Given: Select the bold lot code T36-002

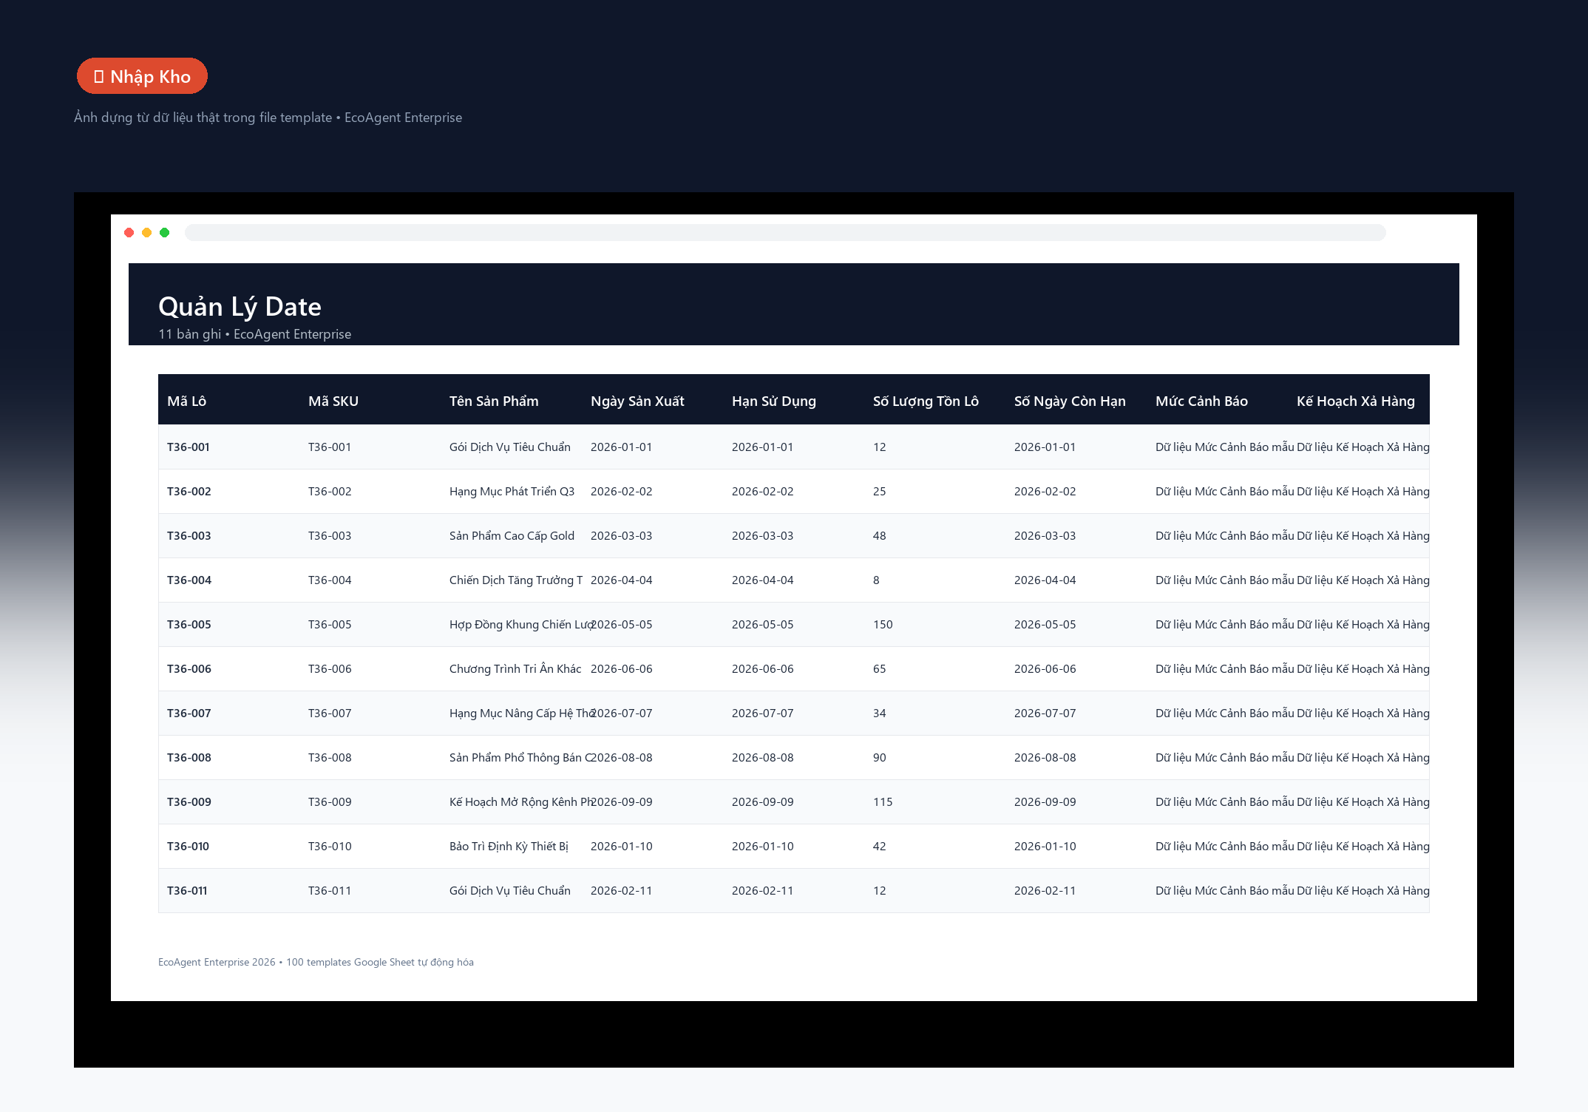Looking at the screenshot, I should click(x=189, y=491).
